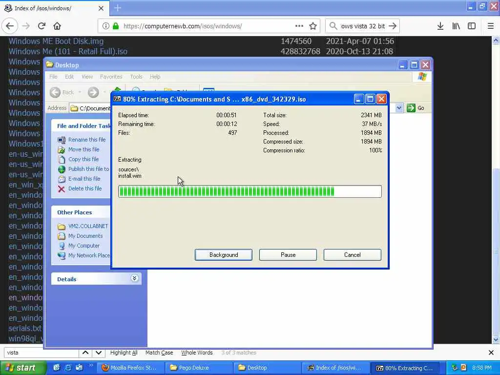Go back in the Firefox browser

tap(10, 26)
